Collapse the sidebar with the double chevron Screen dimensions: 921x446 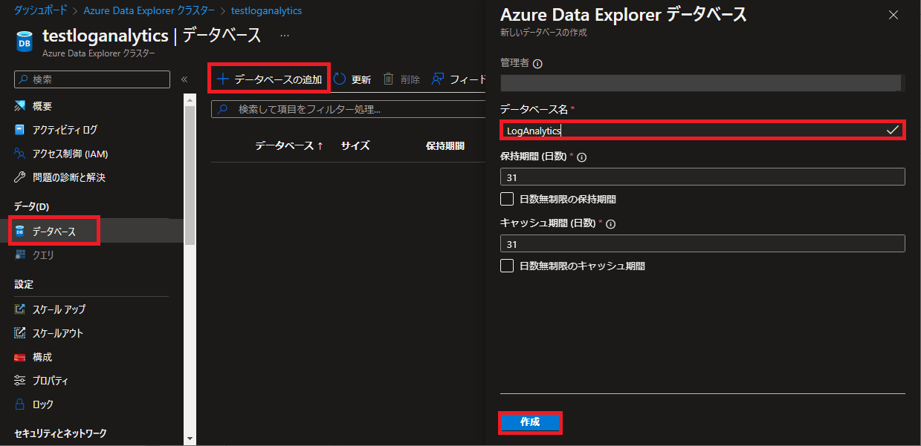[x=184, y=79]
